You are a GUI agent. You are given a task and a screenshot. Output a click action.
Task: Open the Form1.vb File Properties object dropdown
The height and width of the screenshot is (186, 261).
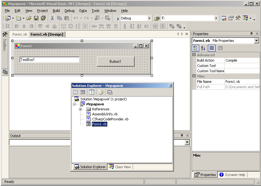257,41
